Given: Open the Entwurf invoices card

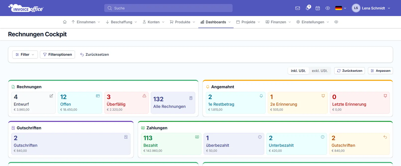Looking at the screenshot, I should click(x=33, y=103).
